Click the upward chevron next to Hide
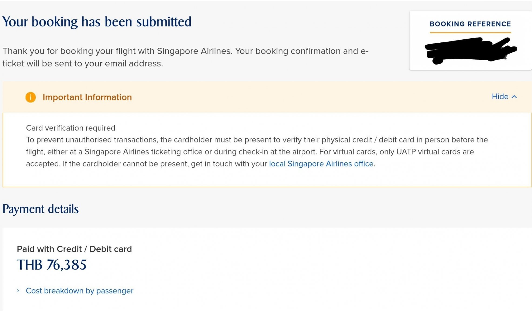This screenshot has height=311, width=532. 514,97
